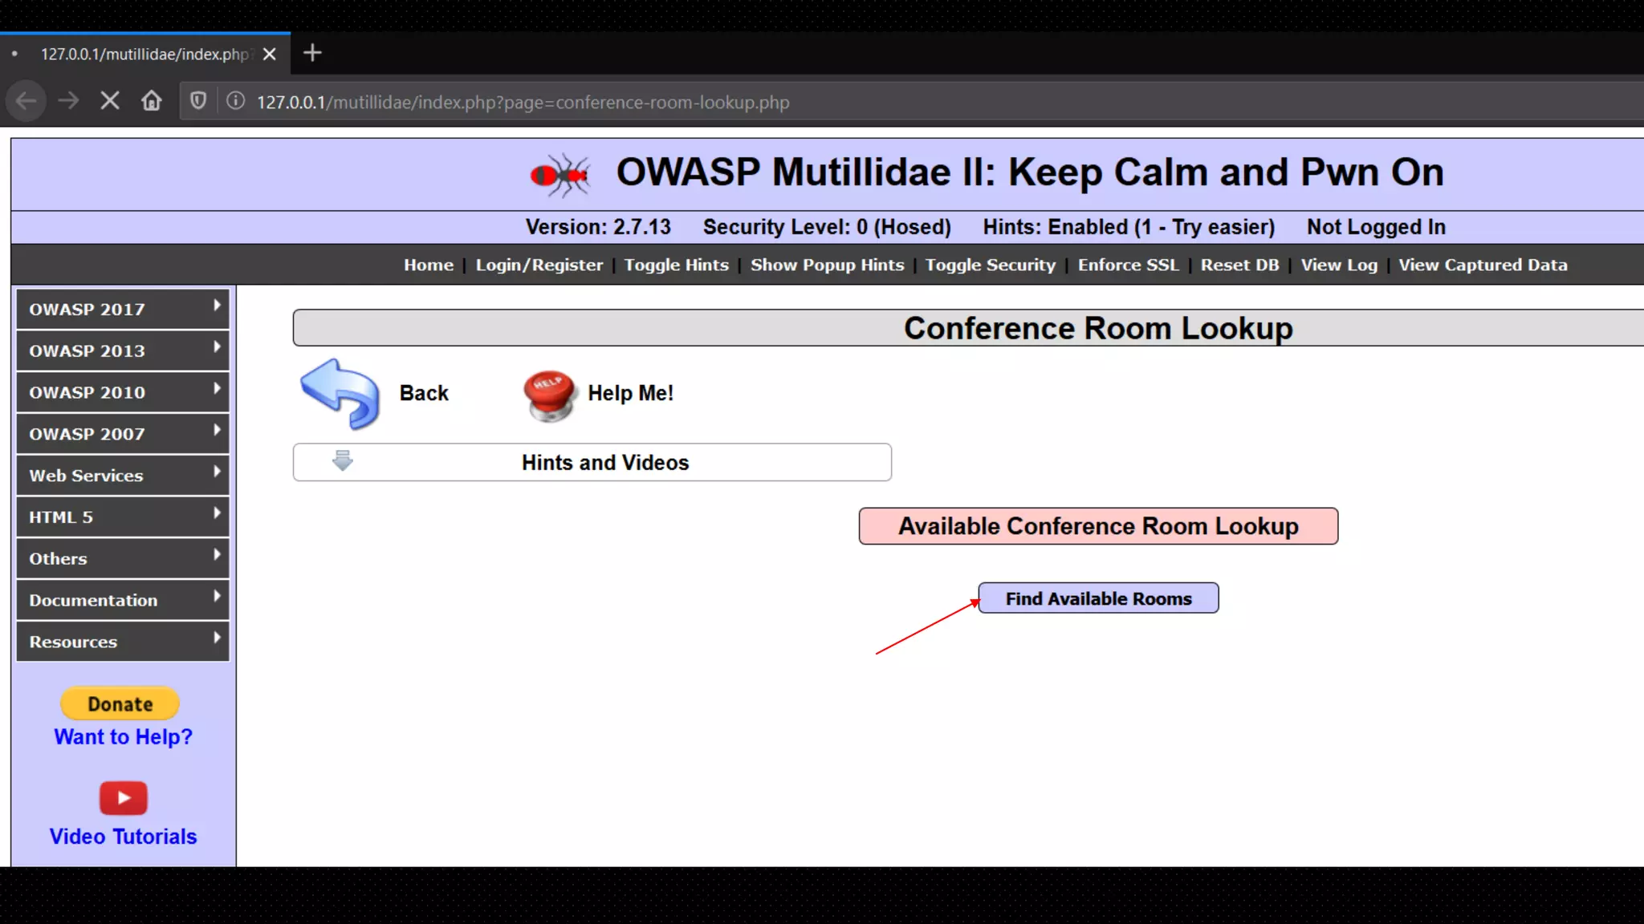Click Find Available Rooms button

pyautogui.click(x=1098, y=598)
